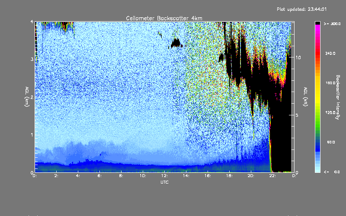Click the '18:' UTC tick label

pyautogui.click(x=229, y=176)
